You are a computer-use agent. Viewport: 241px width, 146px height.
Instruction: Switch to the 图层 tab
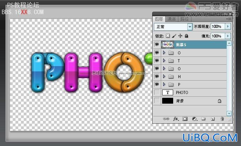(159, 19)
